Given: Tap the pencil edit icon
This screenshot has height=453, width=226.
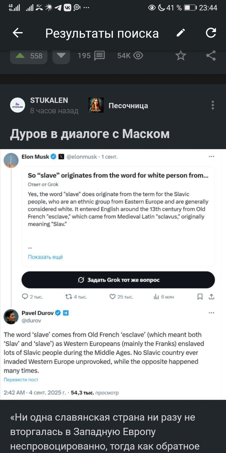Looking at the screenshot, I should [x=181, y=33].
